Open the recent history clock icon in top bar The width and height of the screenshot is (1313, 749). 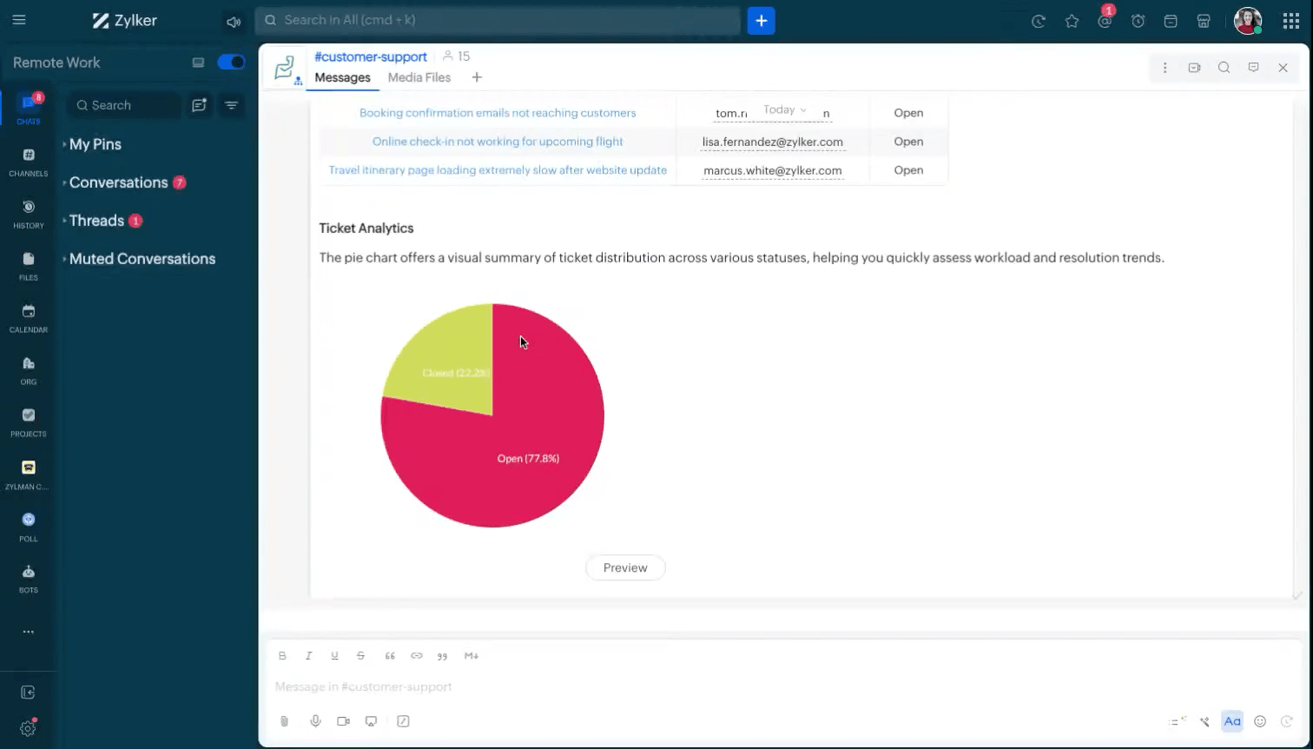[1039, 22]
